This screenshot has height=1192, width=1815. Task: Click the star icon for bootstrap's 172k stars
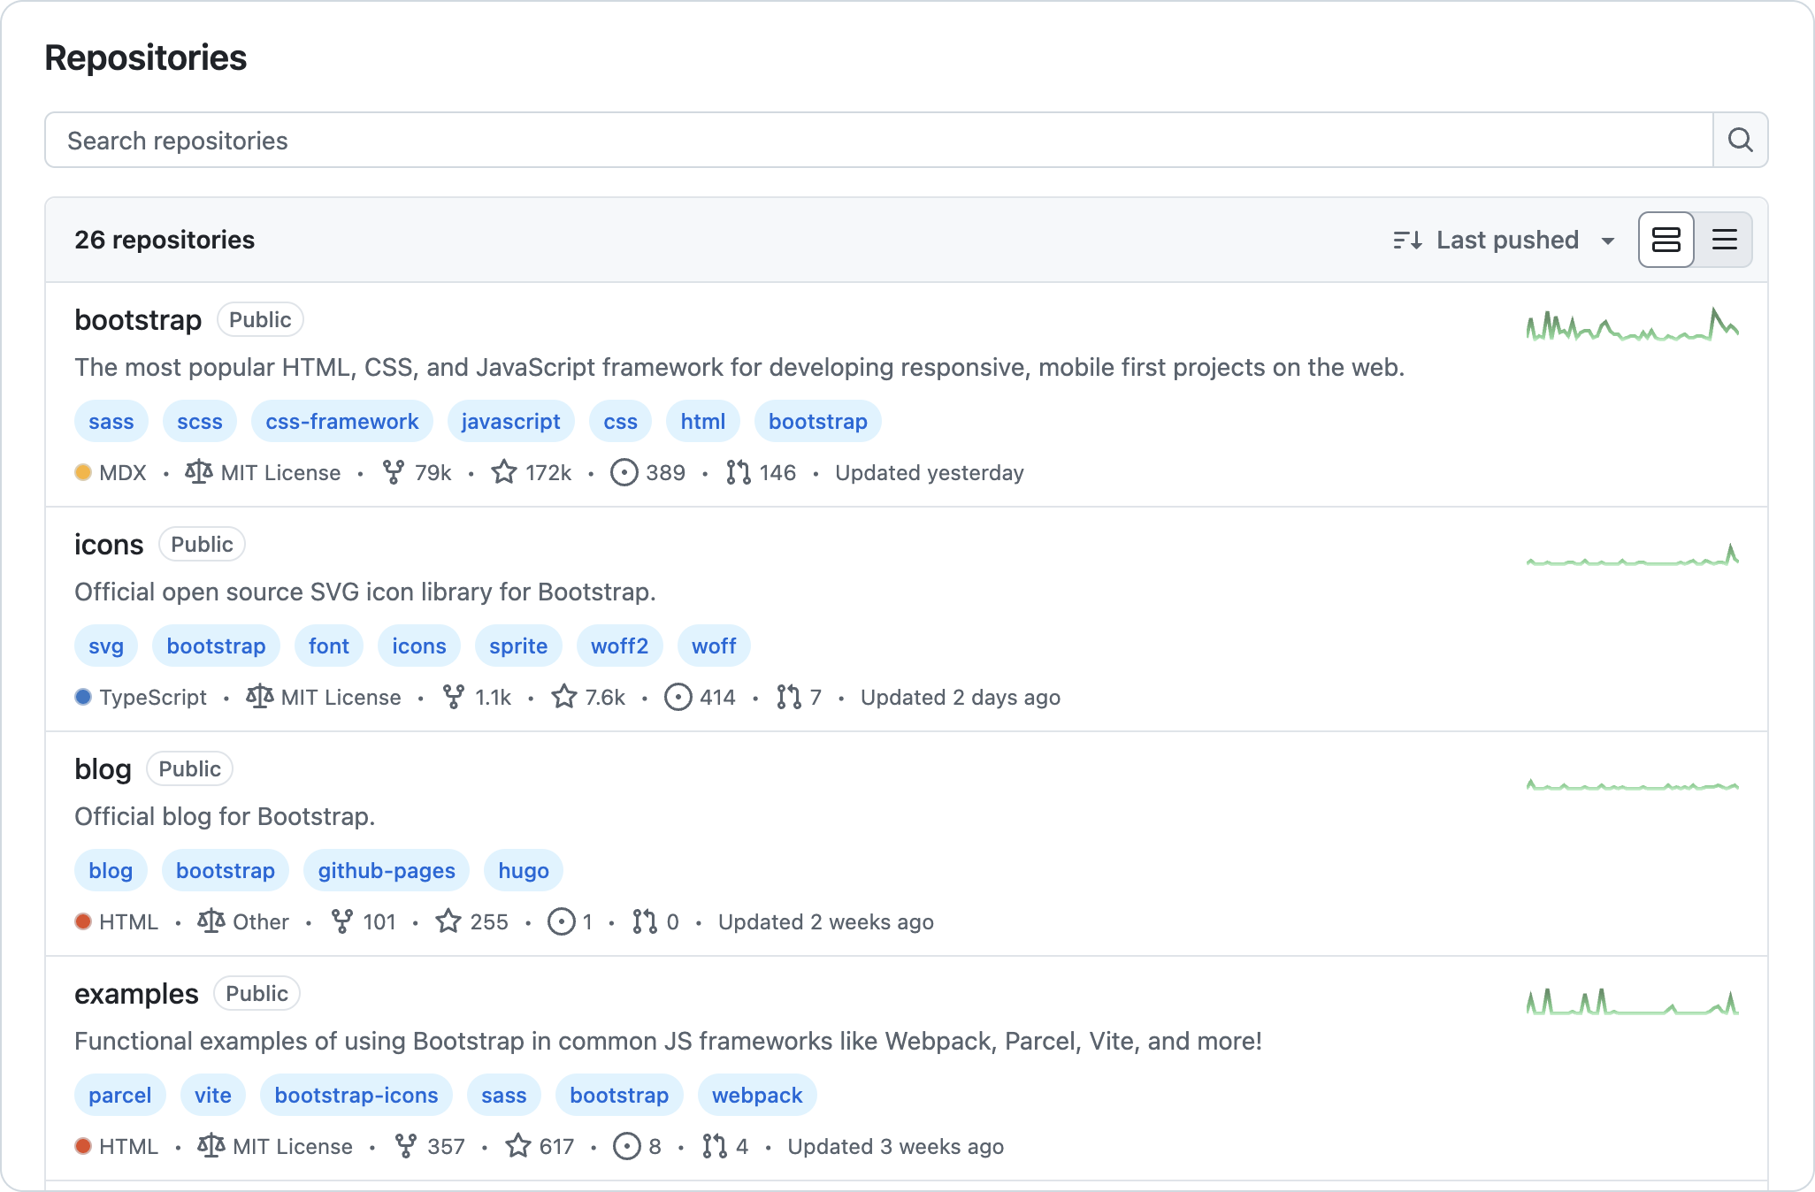click(504, 472)
